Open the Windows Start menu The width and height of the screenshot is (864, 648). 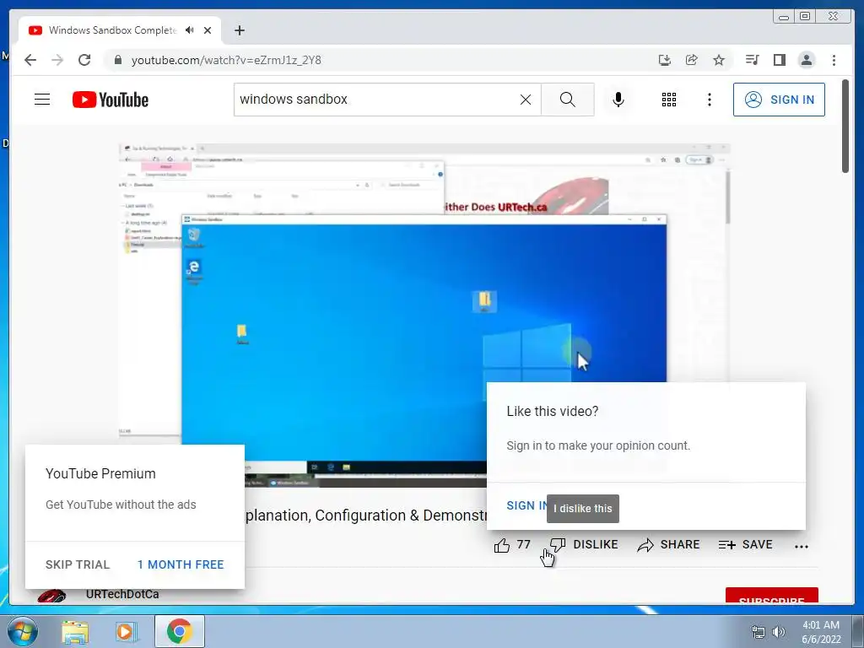click(x=23, y=631)
